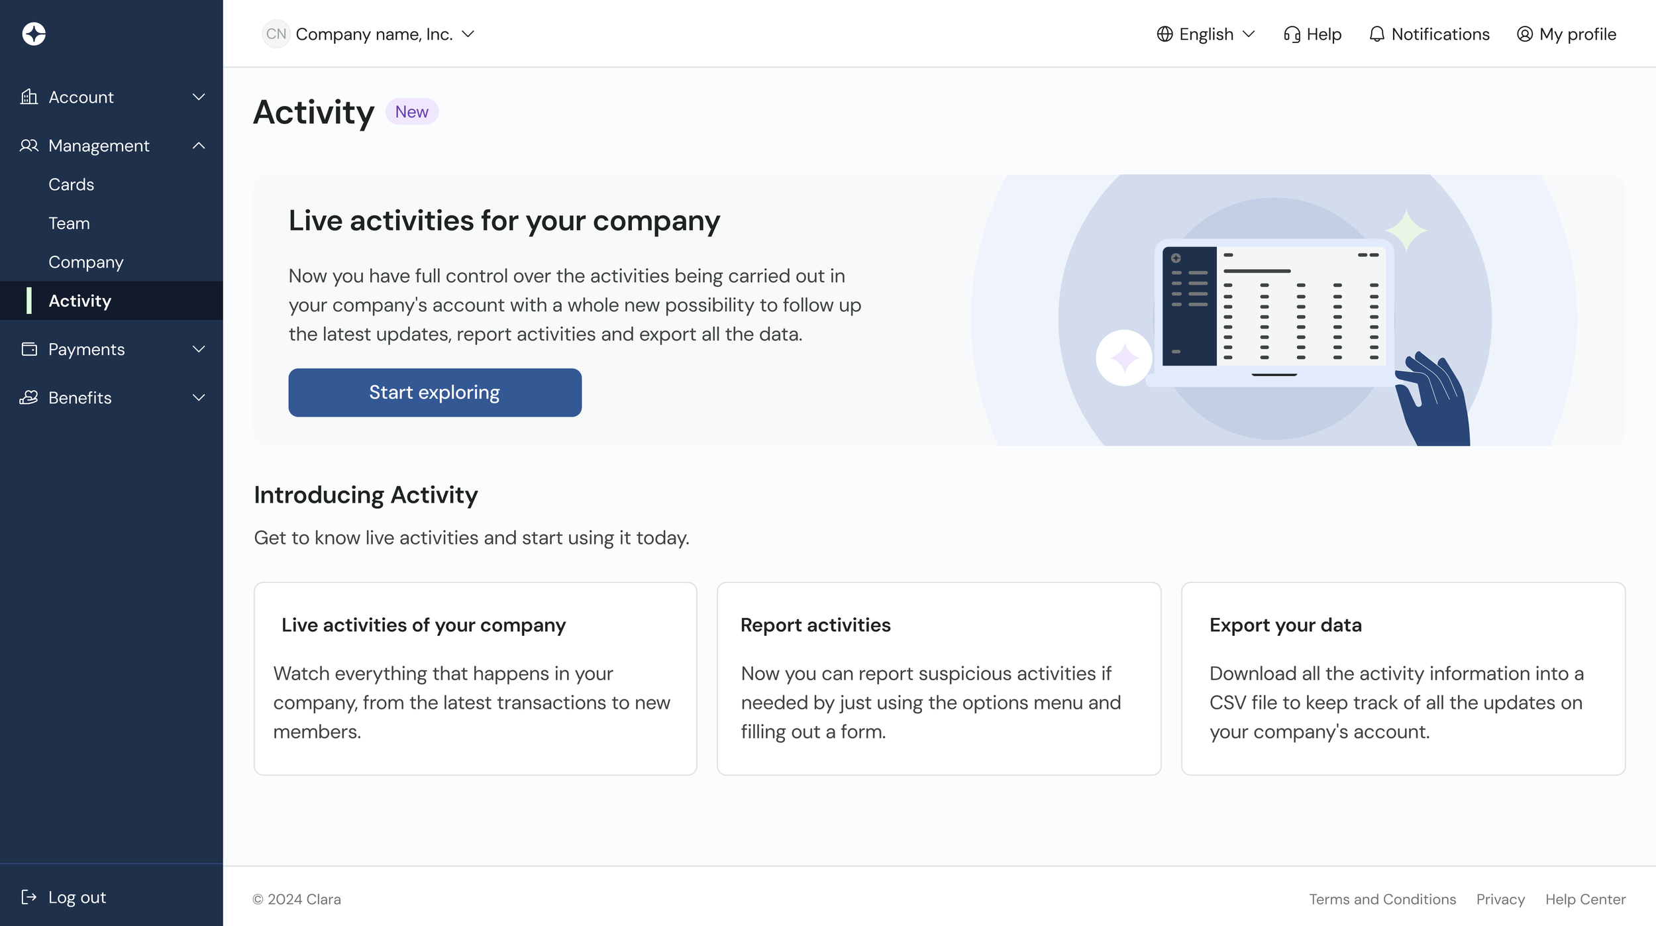Select Team under Management

(69, 223)
